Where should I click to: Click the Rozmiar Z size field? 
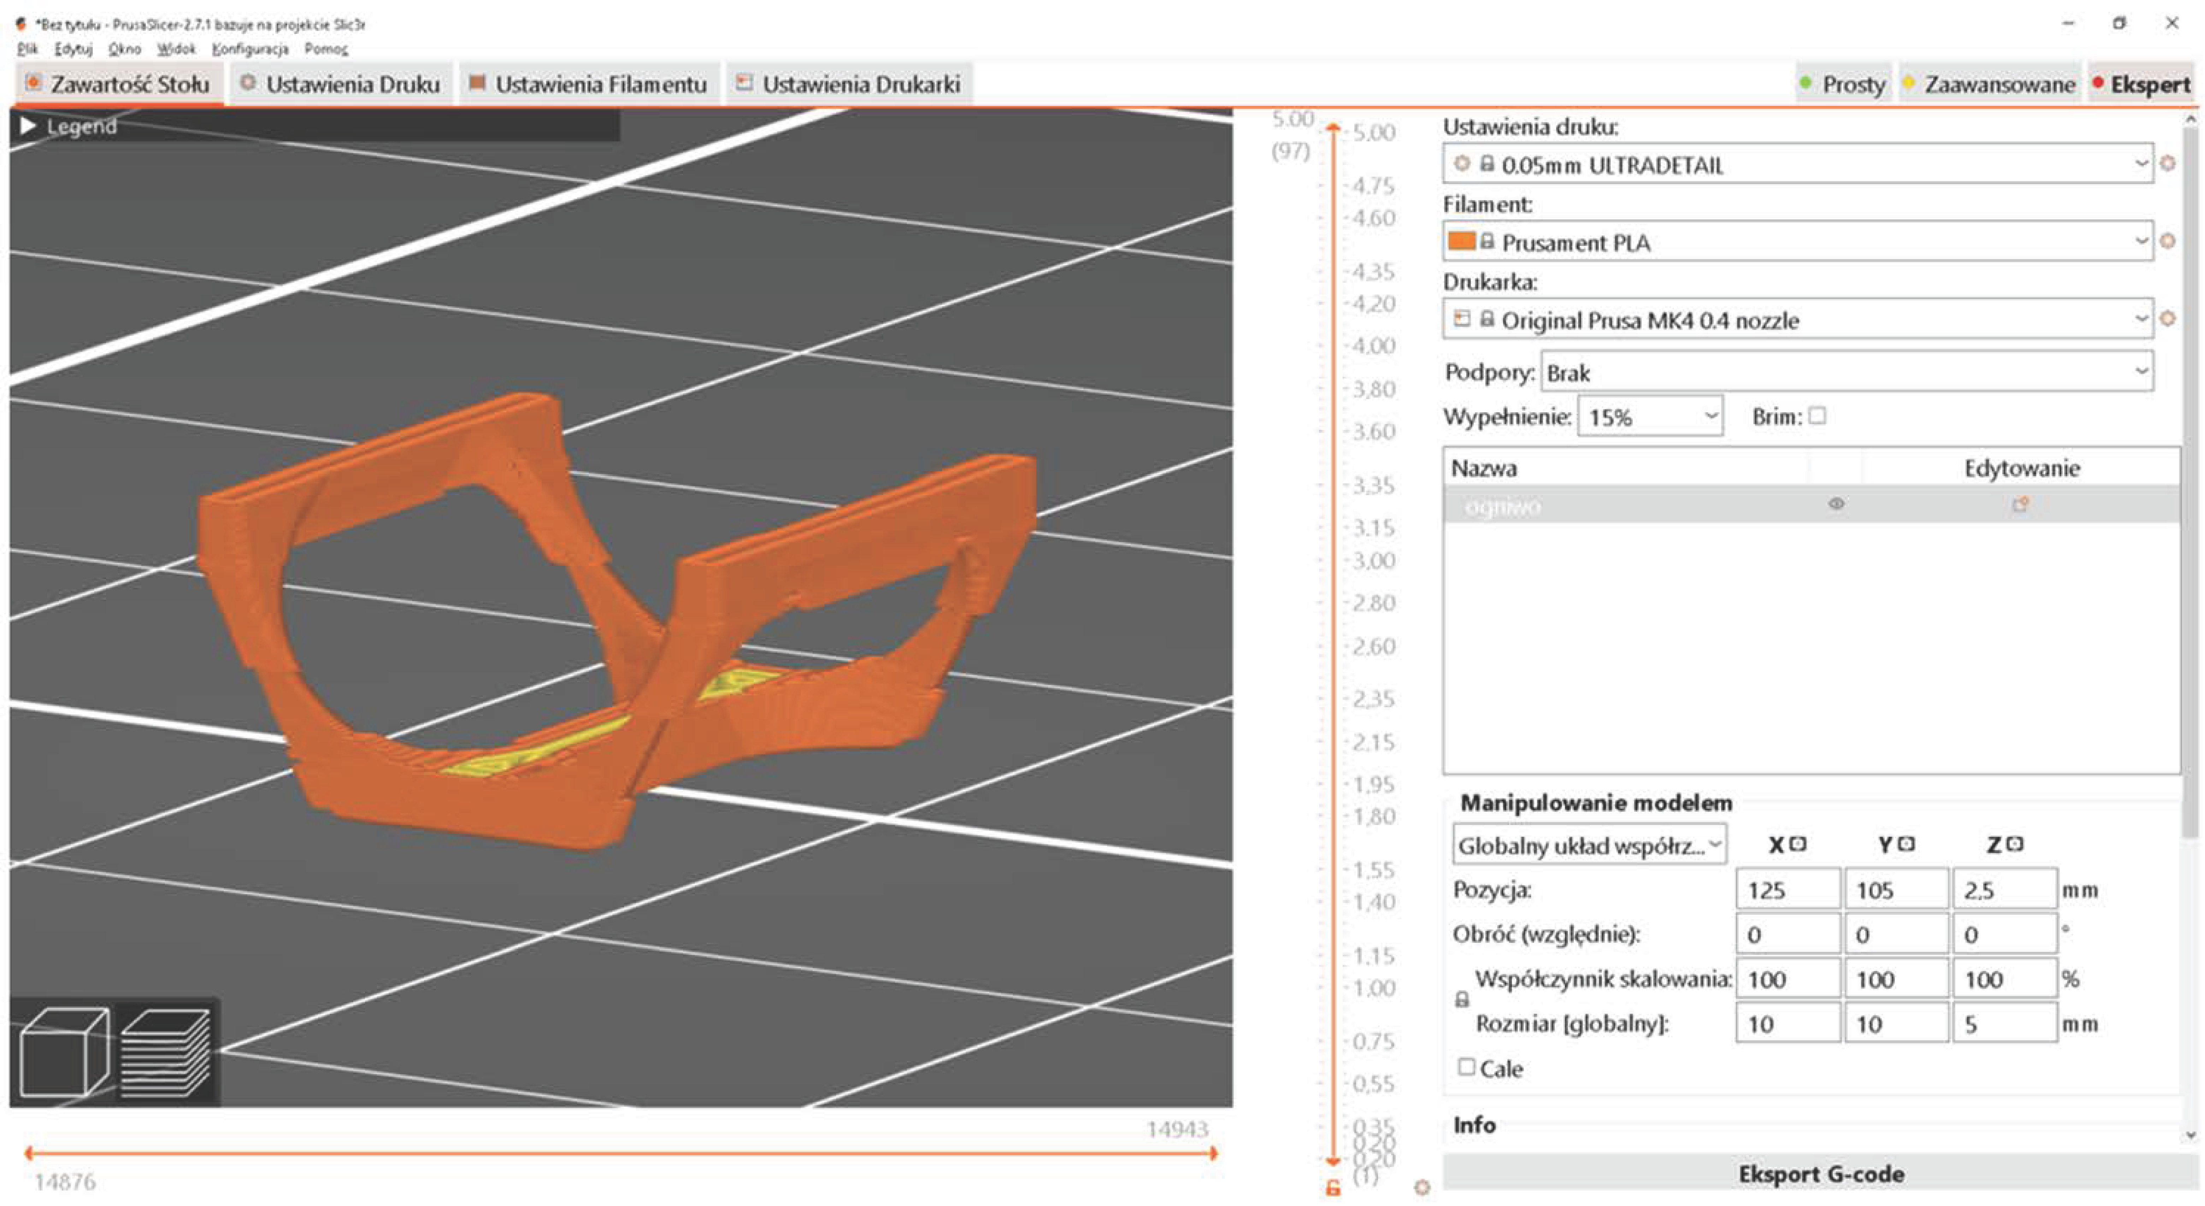point(2005,1023)
